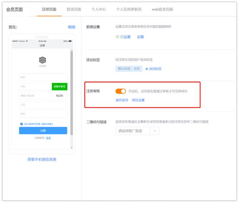Click the down arrow on preview scrollbar
Viewport: 239px width, 203px height.
[x=71, y=147]
